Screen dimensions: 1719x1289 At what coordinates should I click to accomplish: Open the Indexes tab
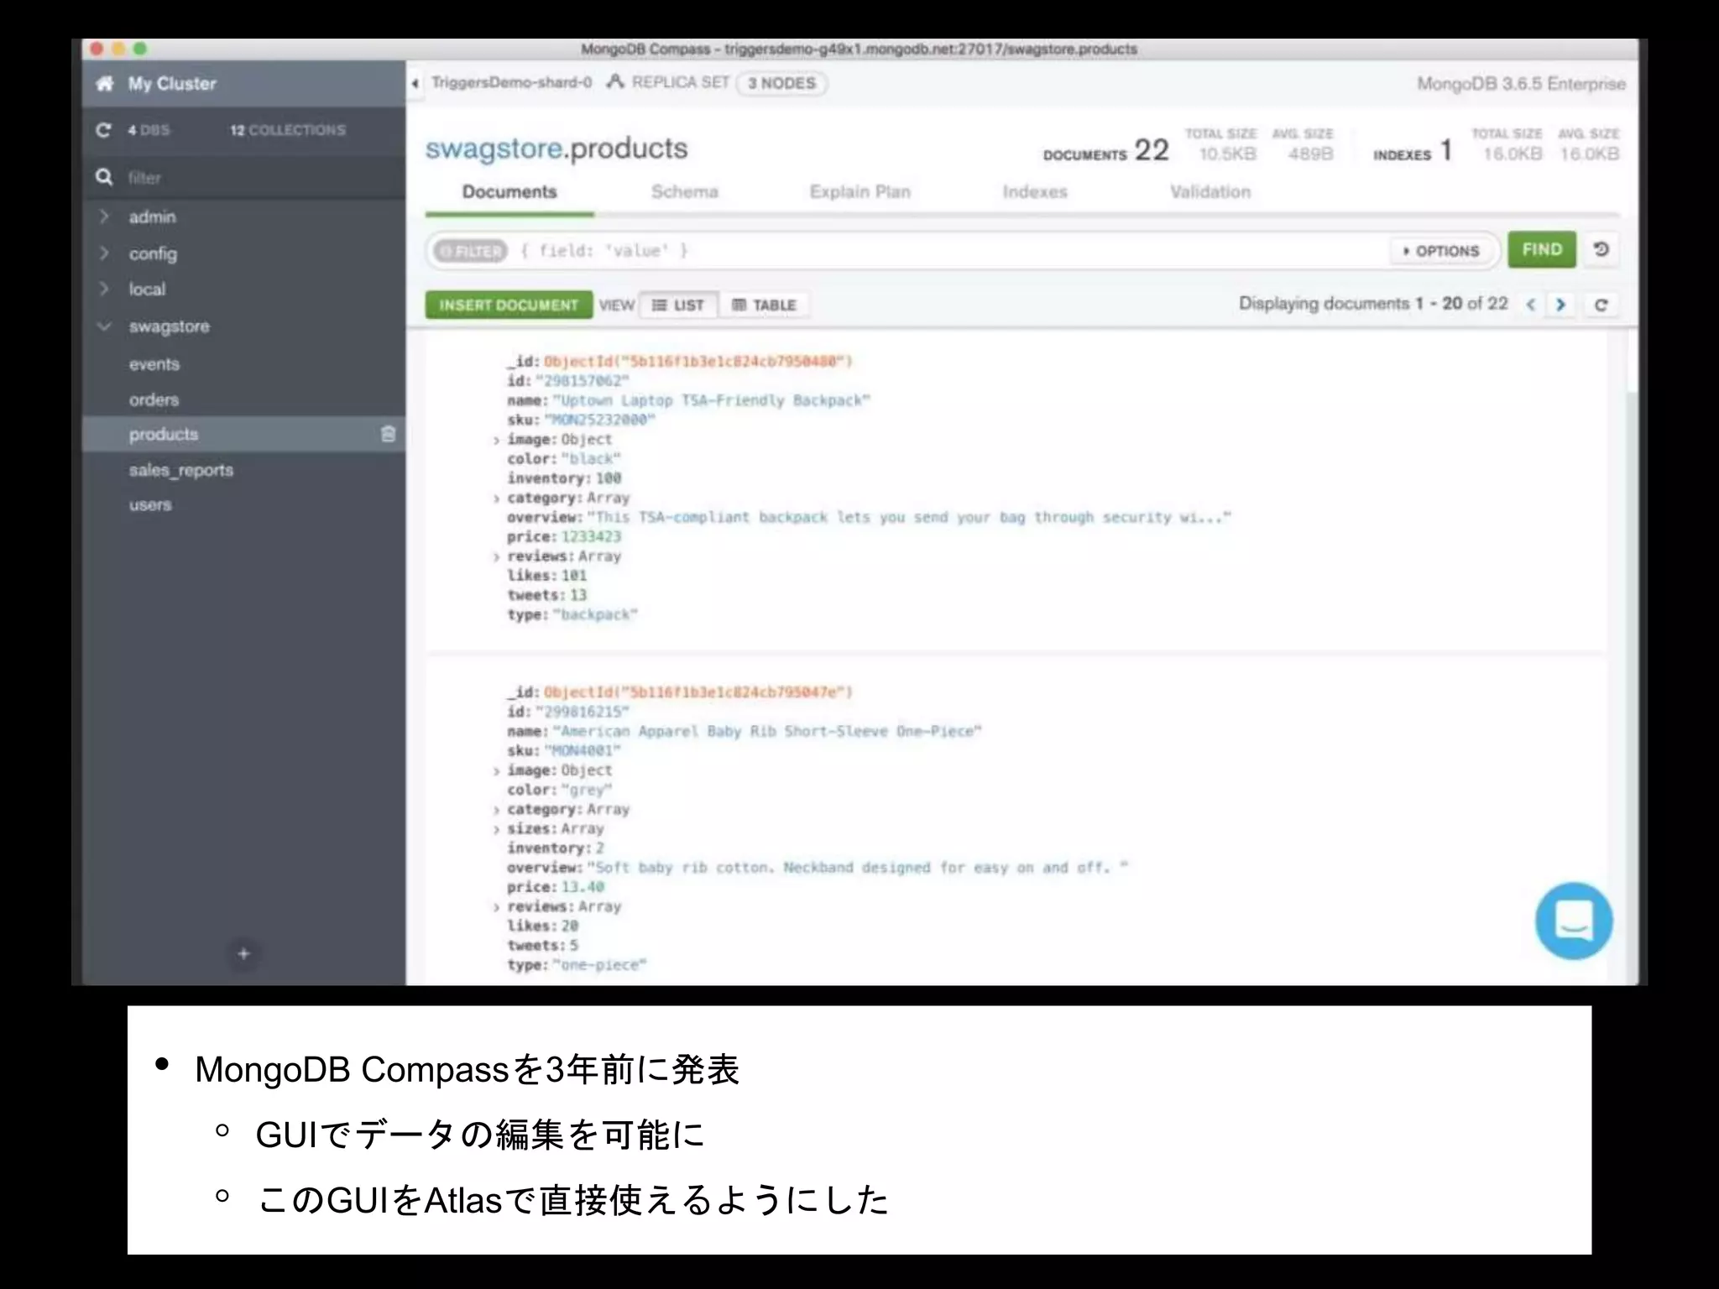pos(1034,192)
